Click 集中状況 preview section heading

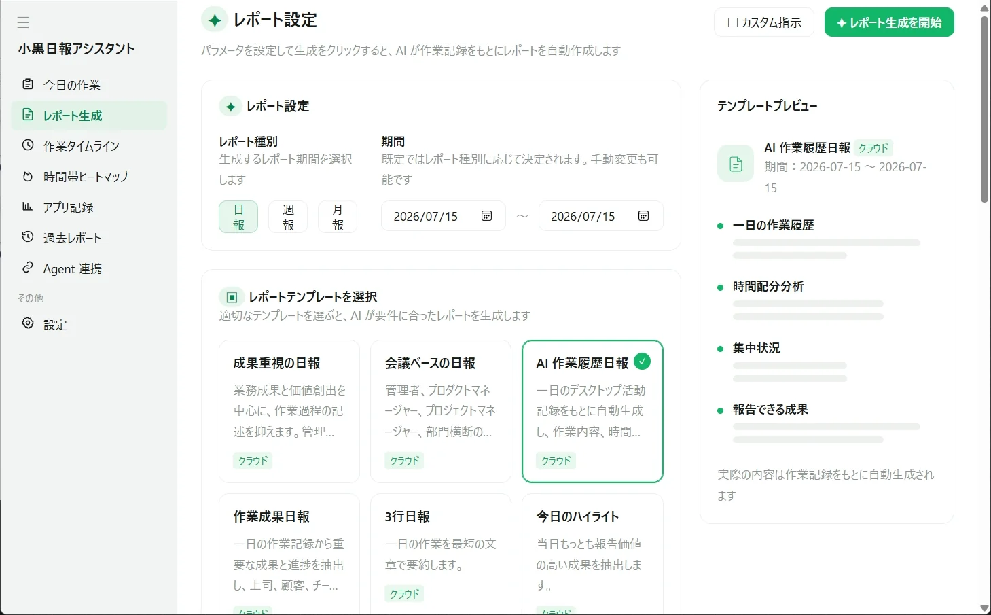pos(756,348)
